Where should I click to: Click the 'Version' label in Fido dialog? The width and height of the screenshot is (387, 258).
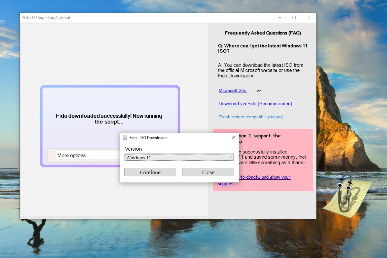point(134,149)
